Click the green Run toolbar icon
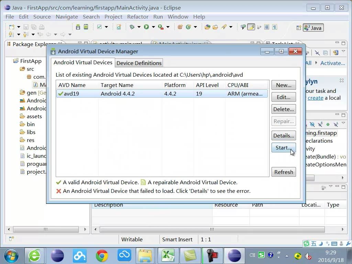The height and width of the screenshot is (264, 352). (x=146, y=27)
